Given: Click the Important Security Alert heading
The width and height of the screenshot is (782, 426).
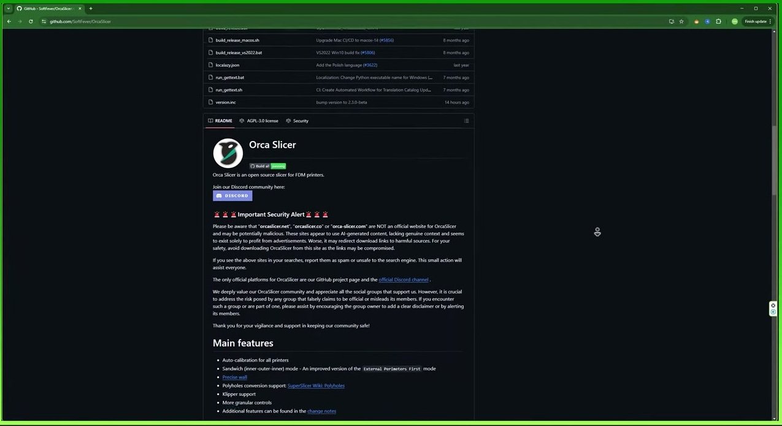Looking at the screenshot, I should [271, 215].
